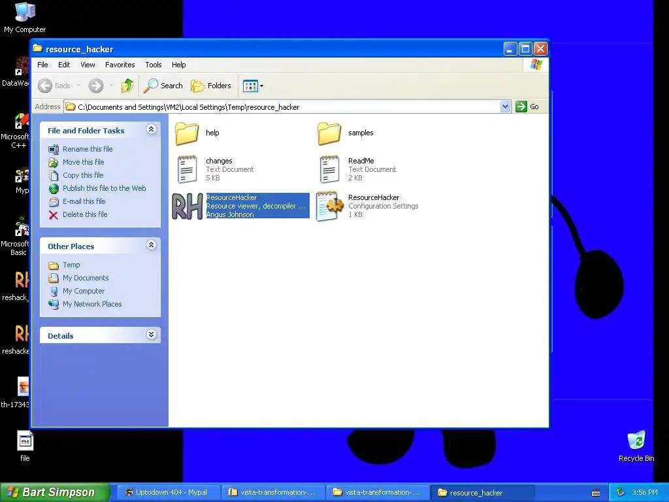Select the Microsoft C++ desktop icon
Viewport: 669px width, 502px height.
[x=16, y=131]
